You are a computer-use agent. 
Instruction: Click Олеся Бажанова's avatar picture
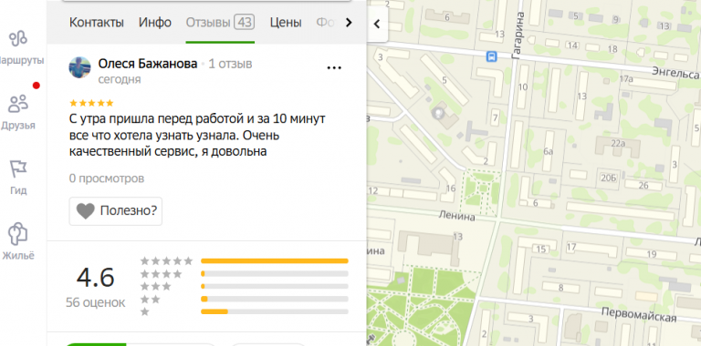point(80,67)
